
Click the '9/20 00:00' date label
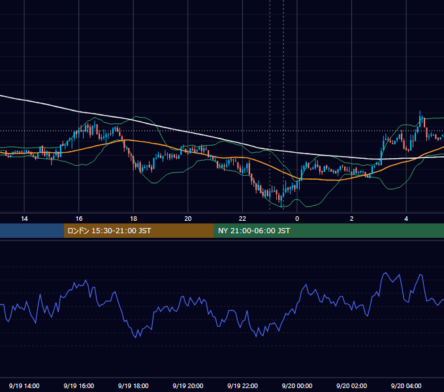[x=297, y=385]
